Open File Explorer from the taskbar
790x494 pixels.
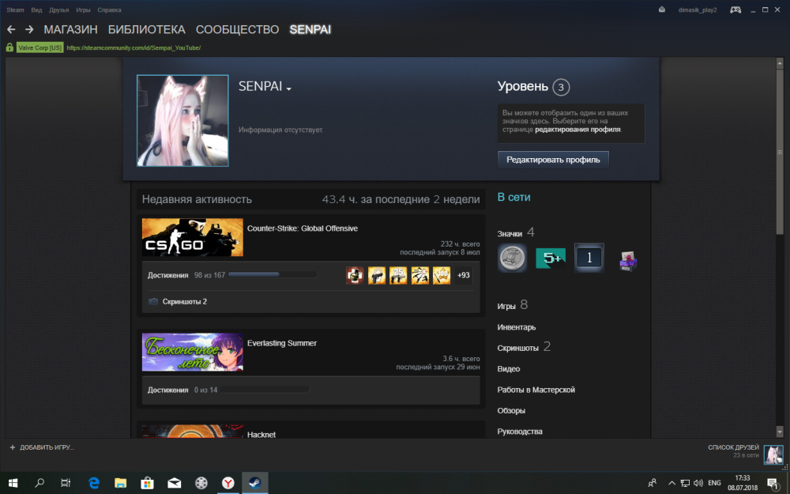(x=120, y=483)
